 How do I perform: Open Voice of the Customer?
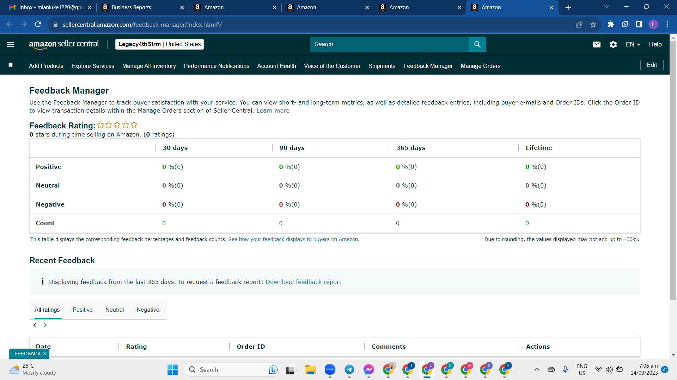click(332, 66)
